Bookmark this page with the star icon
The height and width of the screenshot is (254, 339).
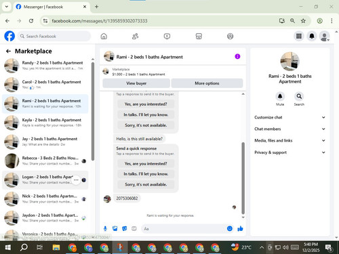pyautogui.click(x=303, y=21)
